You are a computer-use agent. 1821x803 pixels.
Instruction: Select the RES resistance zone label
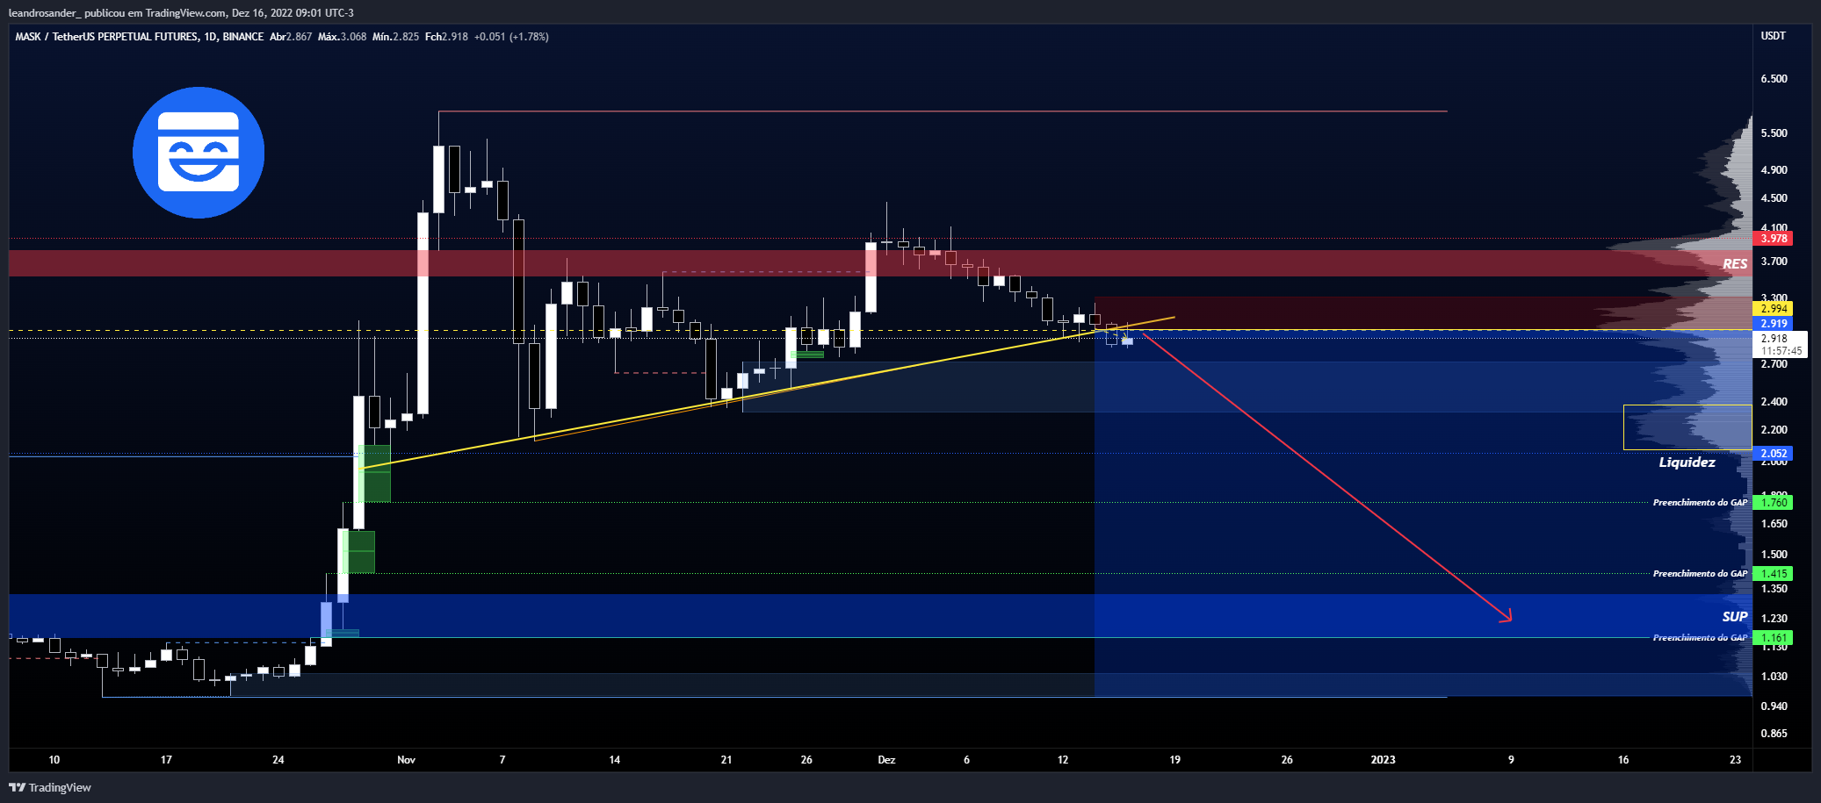tap(1734, 264)
